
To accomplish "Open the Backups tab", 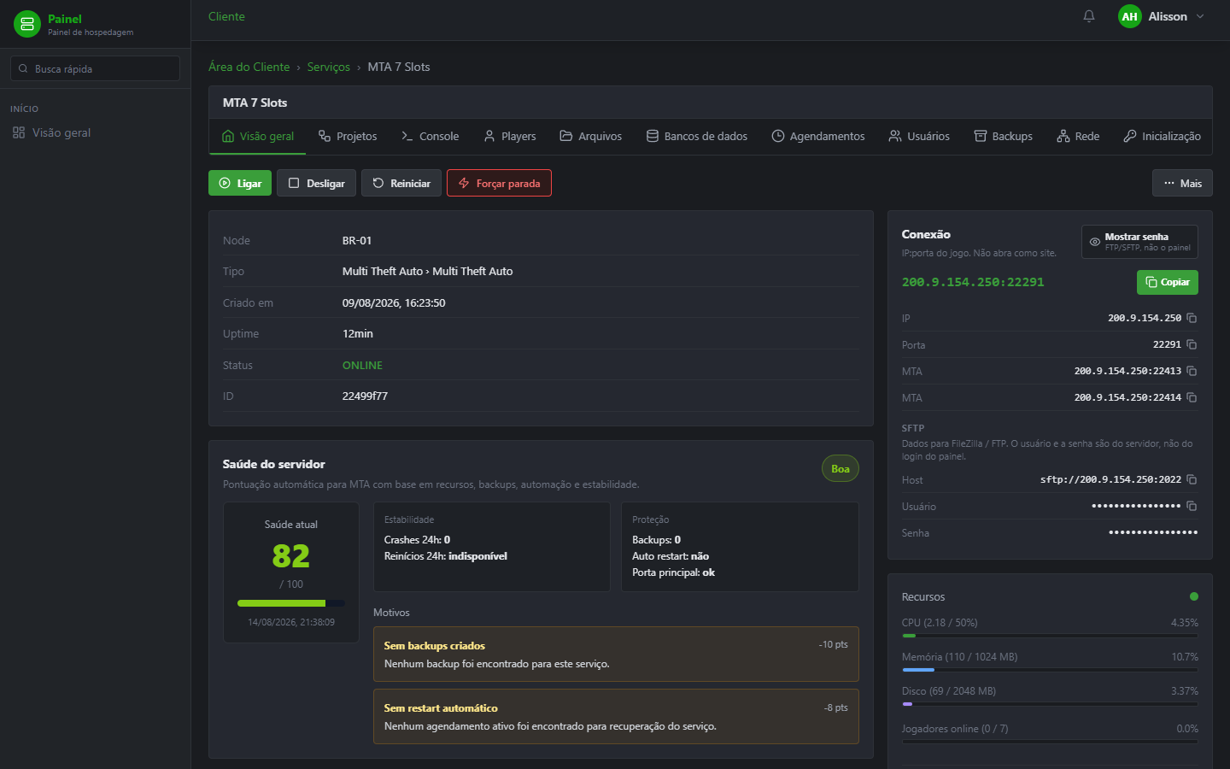I will (x=1004, y=136).
